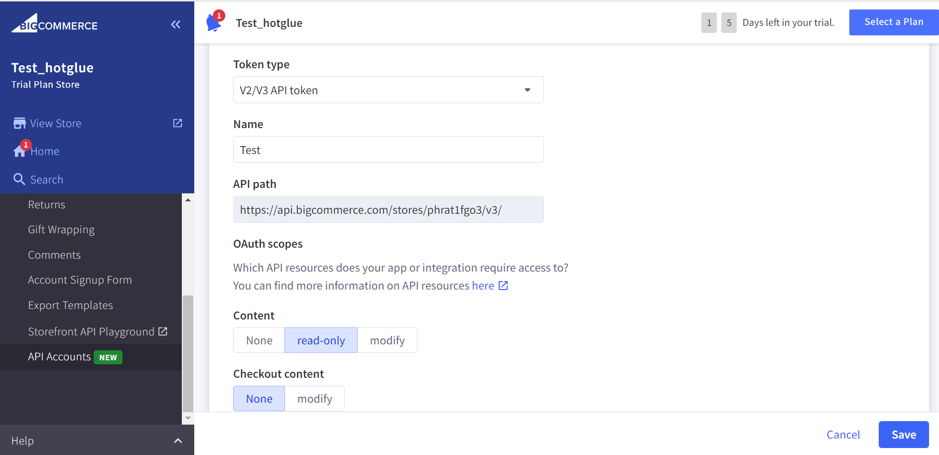Click Days left in your trial text
Screen dimensions: 939x455
(x=788, y=22)
